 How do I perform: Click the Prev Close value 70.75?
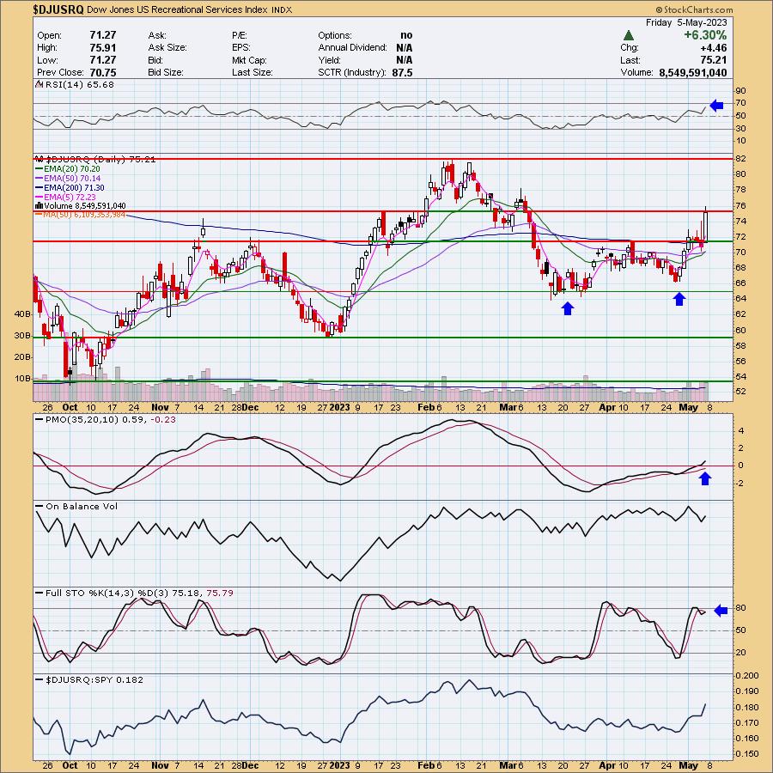tap(103, 72)
